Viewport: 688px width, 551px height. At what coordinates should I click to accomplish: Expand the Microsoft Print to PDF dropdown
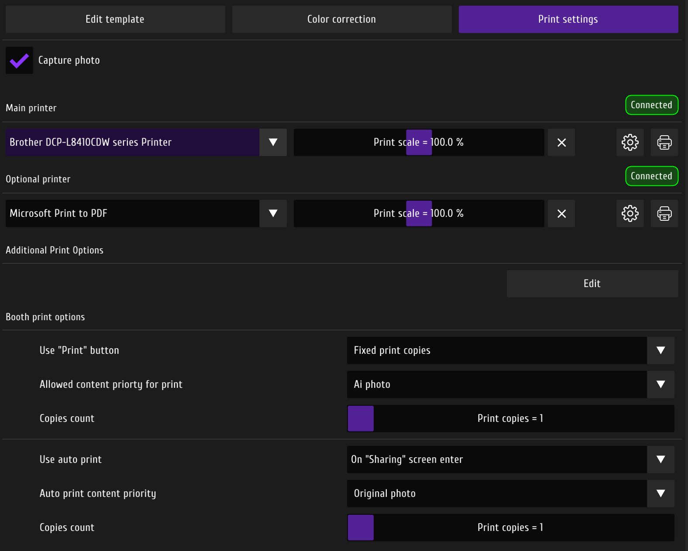tap(273, 213)
